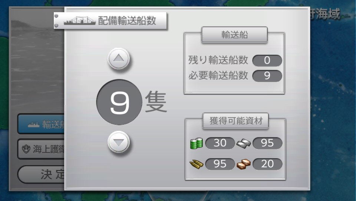This screenshot has height=201, width=356.
Task: Increase transport ship count with up arrow
Action: (x=119, y=58)
